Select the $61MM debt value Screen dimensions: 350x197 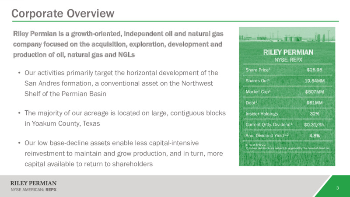click(314, 102)
